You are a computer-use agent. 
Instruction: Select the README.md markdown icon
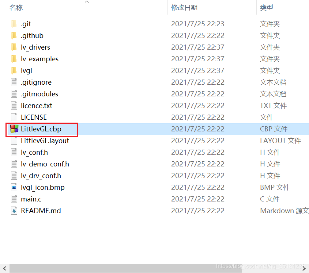coord(14,211)
